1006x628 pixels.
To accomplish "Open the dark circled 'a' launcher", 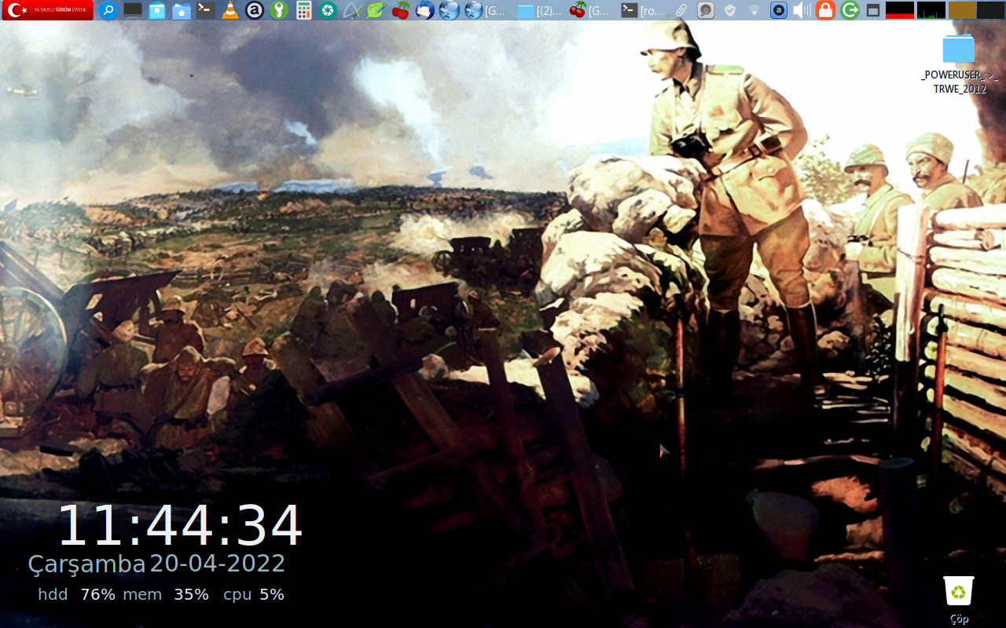I will pos(255,10).
